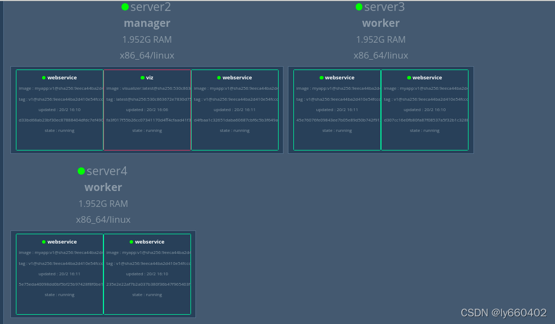Click the worker role label under server4
The image size is (555, 324).
103,187
